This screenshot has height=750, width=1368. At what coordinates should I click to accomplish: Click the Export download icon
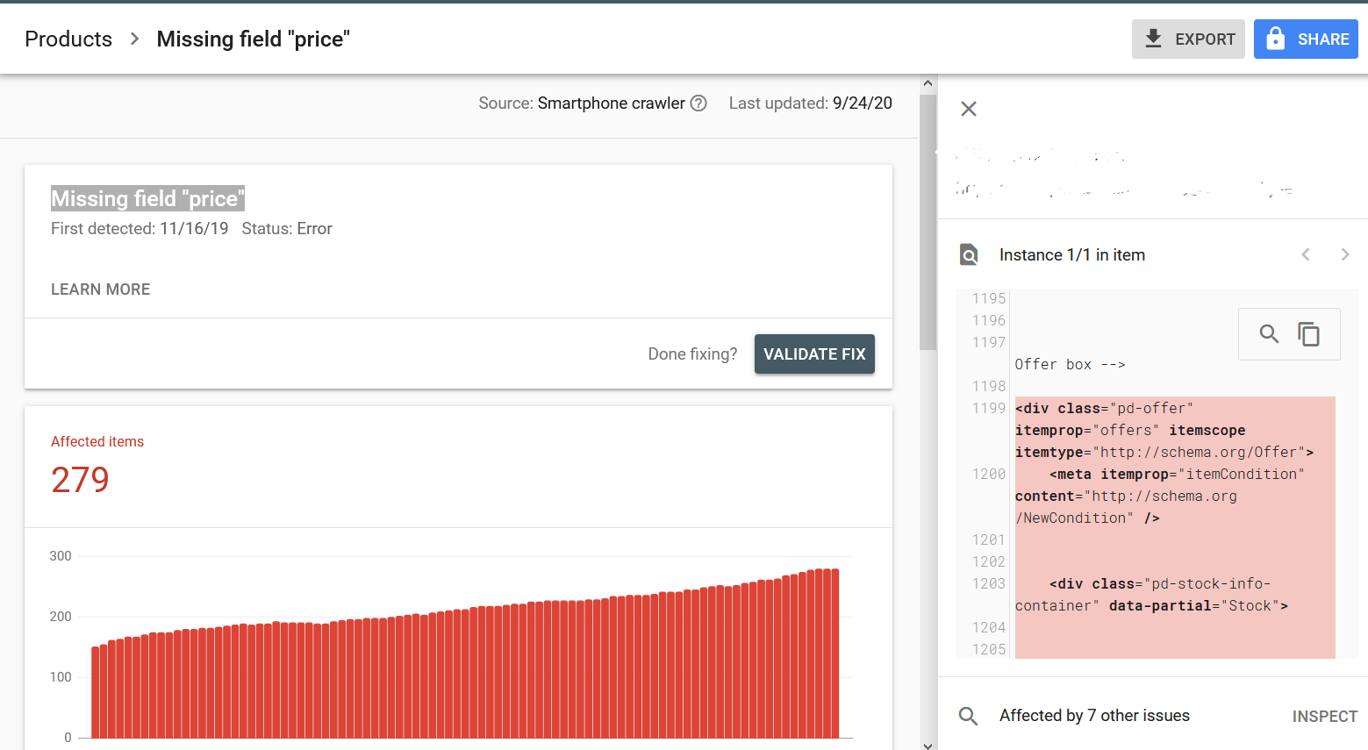1152,39
